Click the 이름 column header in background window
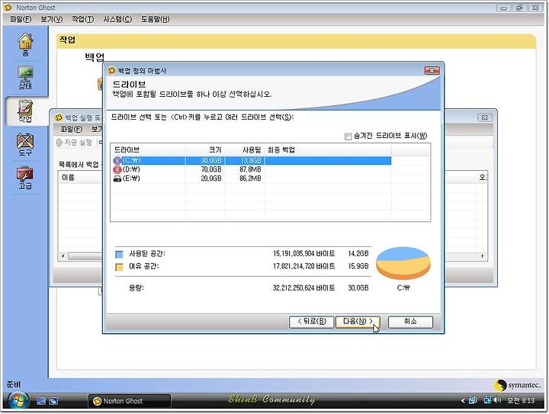 81,178
